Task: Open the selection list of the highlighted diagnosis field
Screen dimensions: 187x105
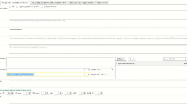Action: tap(86, 75)
